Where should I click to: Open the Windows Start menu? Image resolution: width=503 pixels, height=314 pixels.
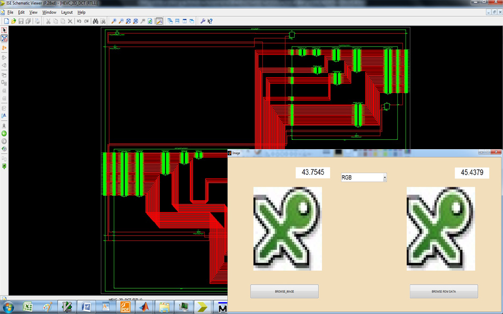pyautogui.click(x=8, y=307)
